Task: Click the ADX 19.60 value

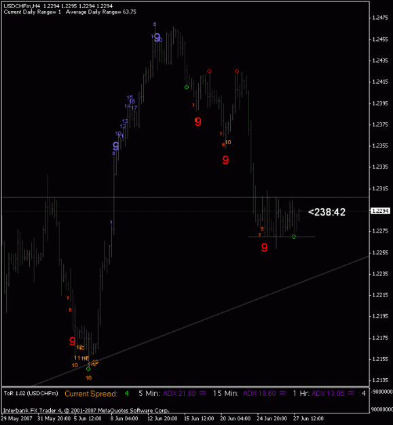Action: point(259,393)
